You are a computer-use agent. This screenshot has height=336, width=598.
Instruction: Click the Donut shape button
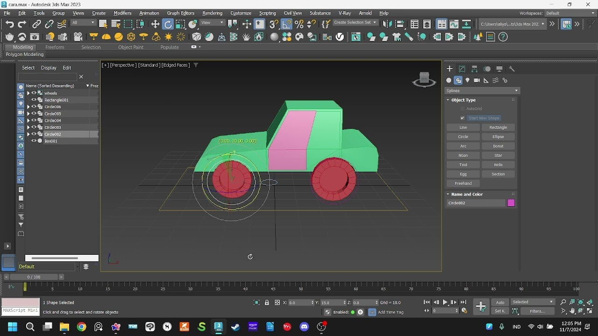point(498,146)
